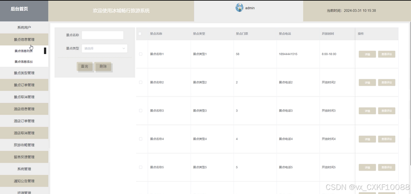The height and width of the screenshot is (194, 411).
Task: Click 详情 for 景点名称1
Action: pos(367,54)
